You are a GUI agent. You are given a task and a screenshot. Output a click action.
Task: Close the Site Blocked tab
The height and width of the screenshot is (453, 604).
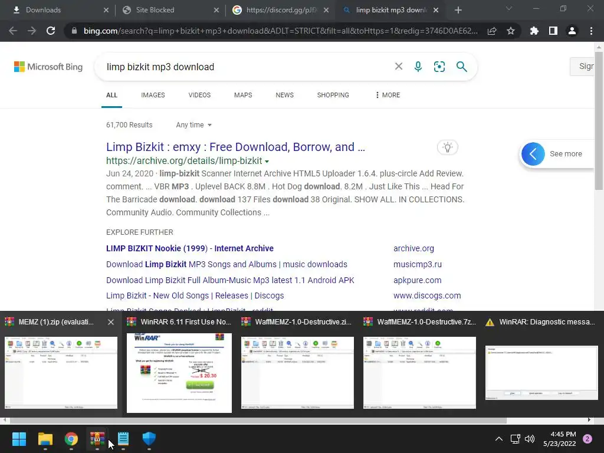[216, 10]
